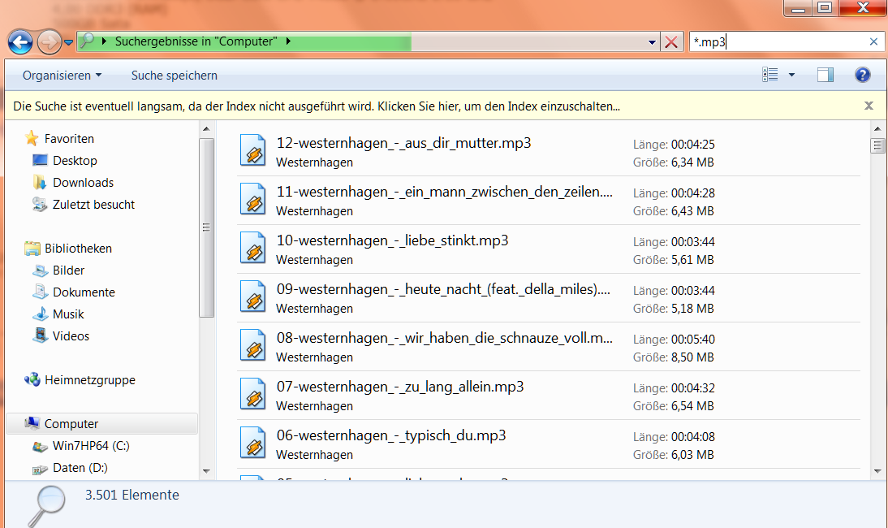Clear the search box with its X

[x=873, y=41]
